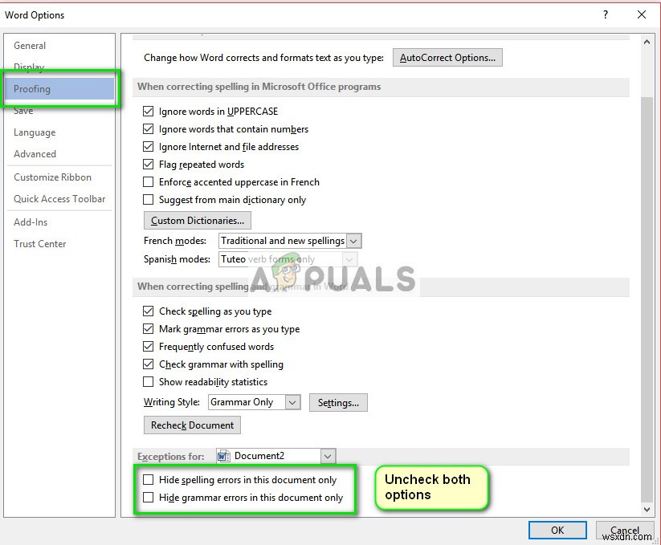Uncheck Flag repeated words

click(148, 165)
